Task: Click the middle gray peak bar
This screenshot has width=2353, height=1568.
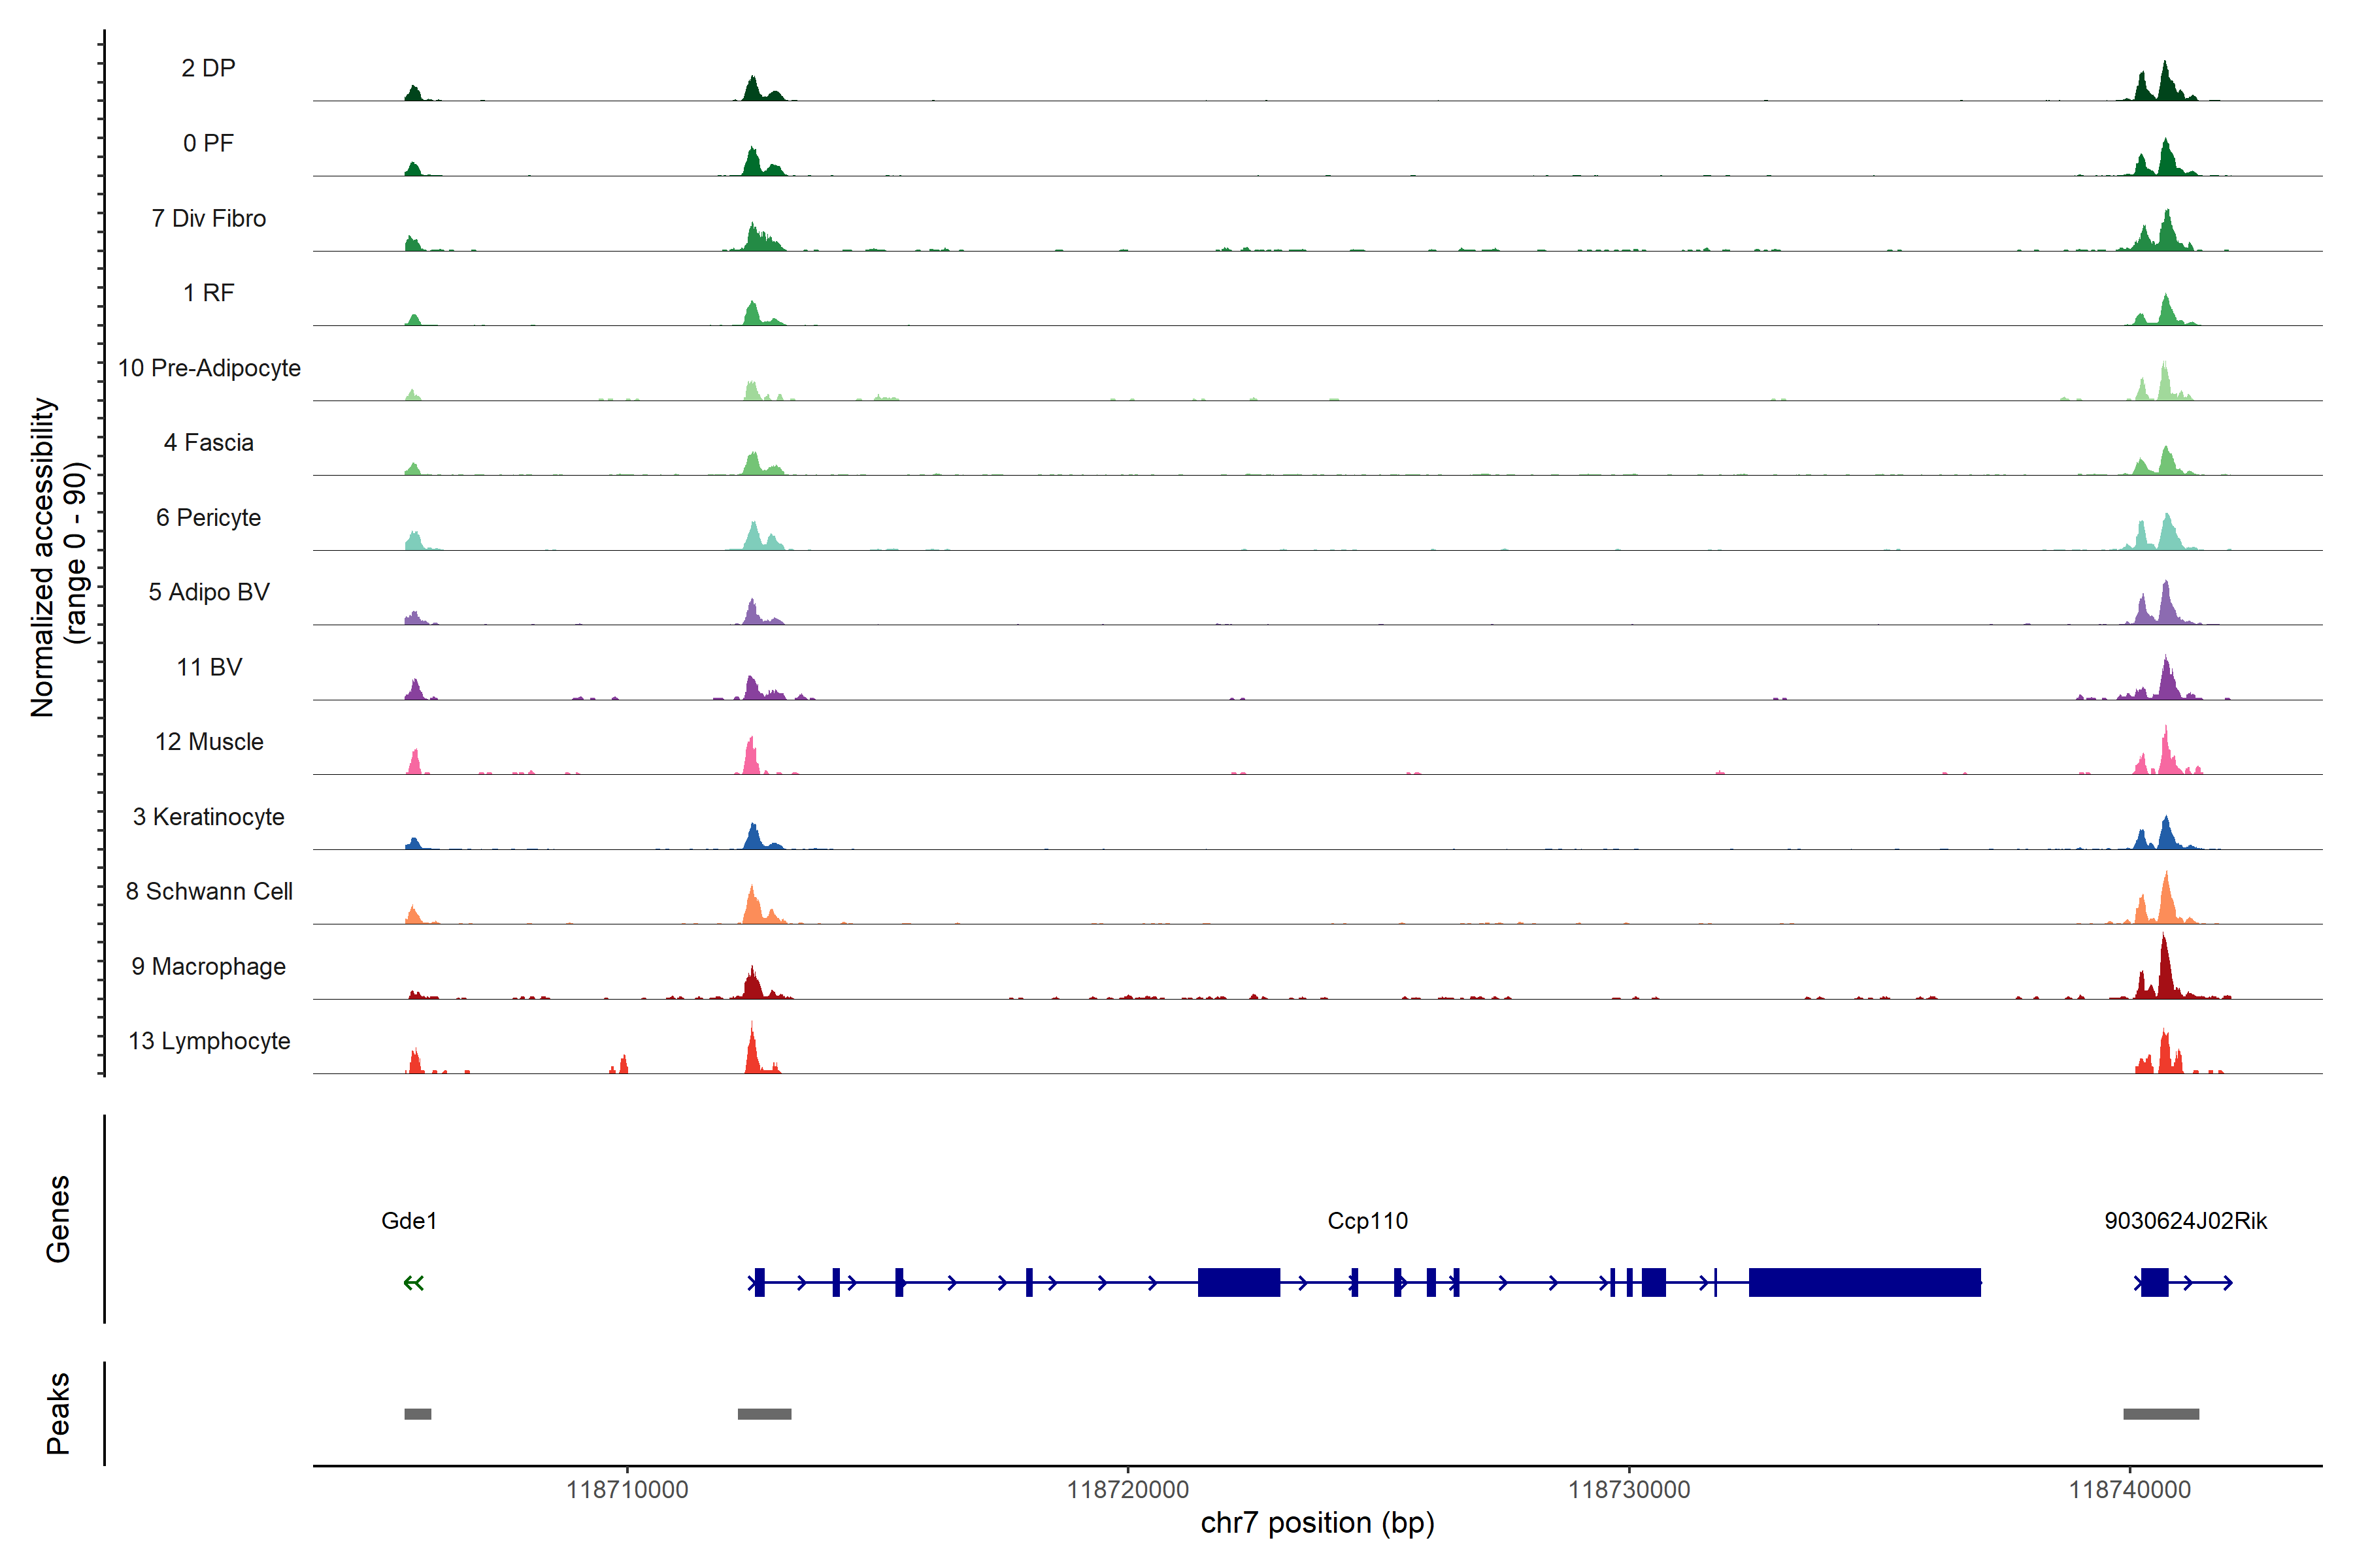Action: click(x=764, y=1414)
